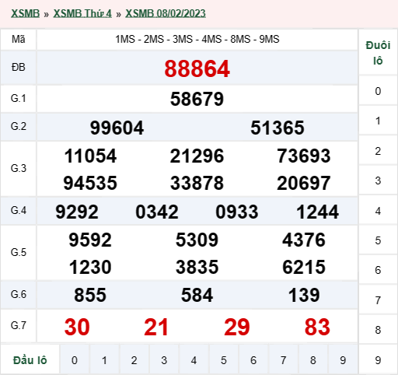Select Đầu lô digit 1
The width and height of the screenshot is (398, 375).
click(104, 360)
